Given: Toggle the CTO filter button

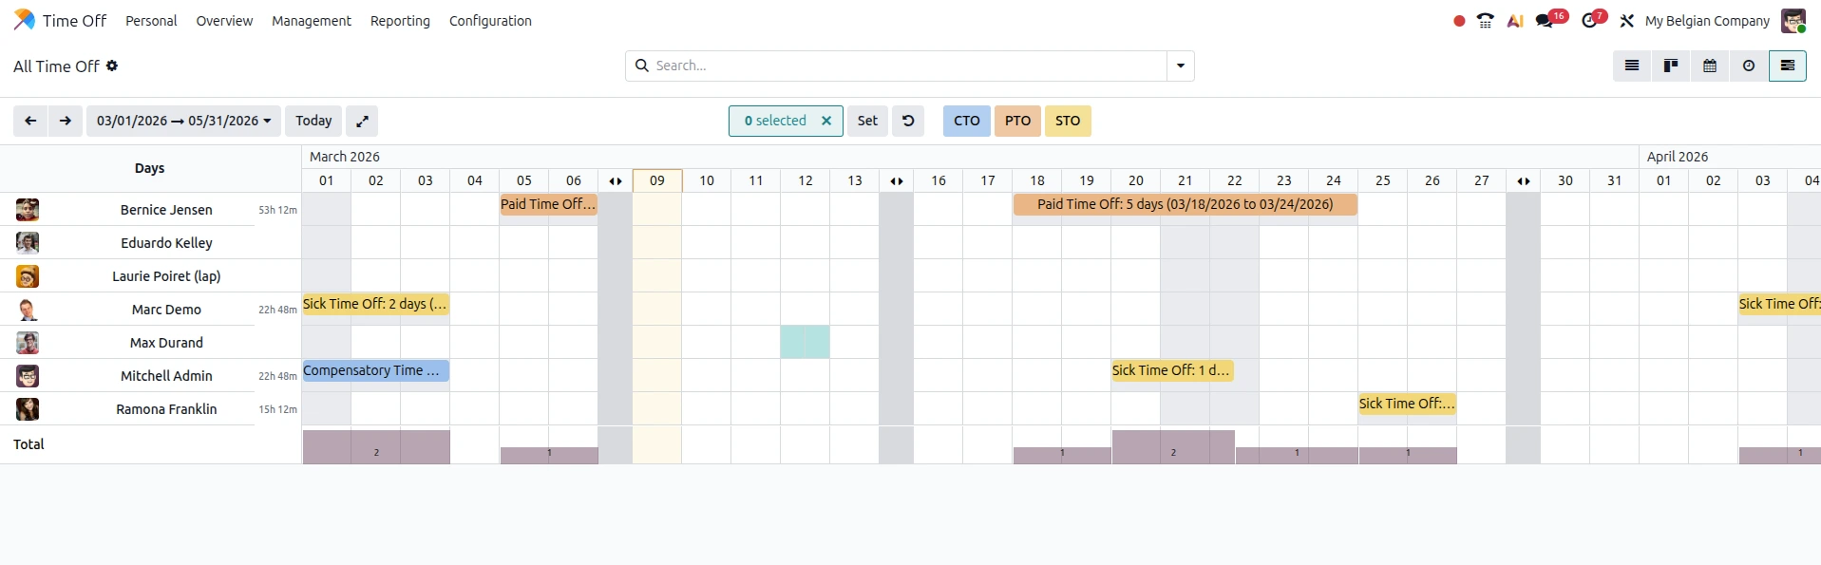Looking at the screenshot, I should [x=966, y=121].
